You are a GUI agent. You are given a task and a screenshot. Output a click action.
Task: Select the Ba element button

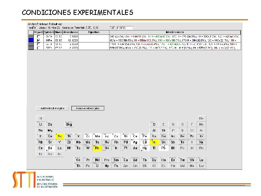50,148
